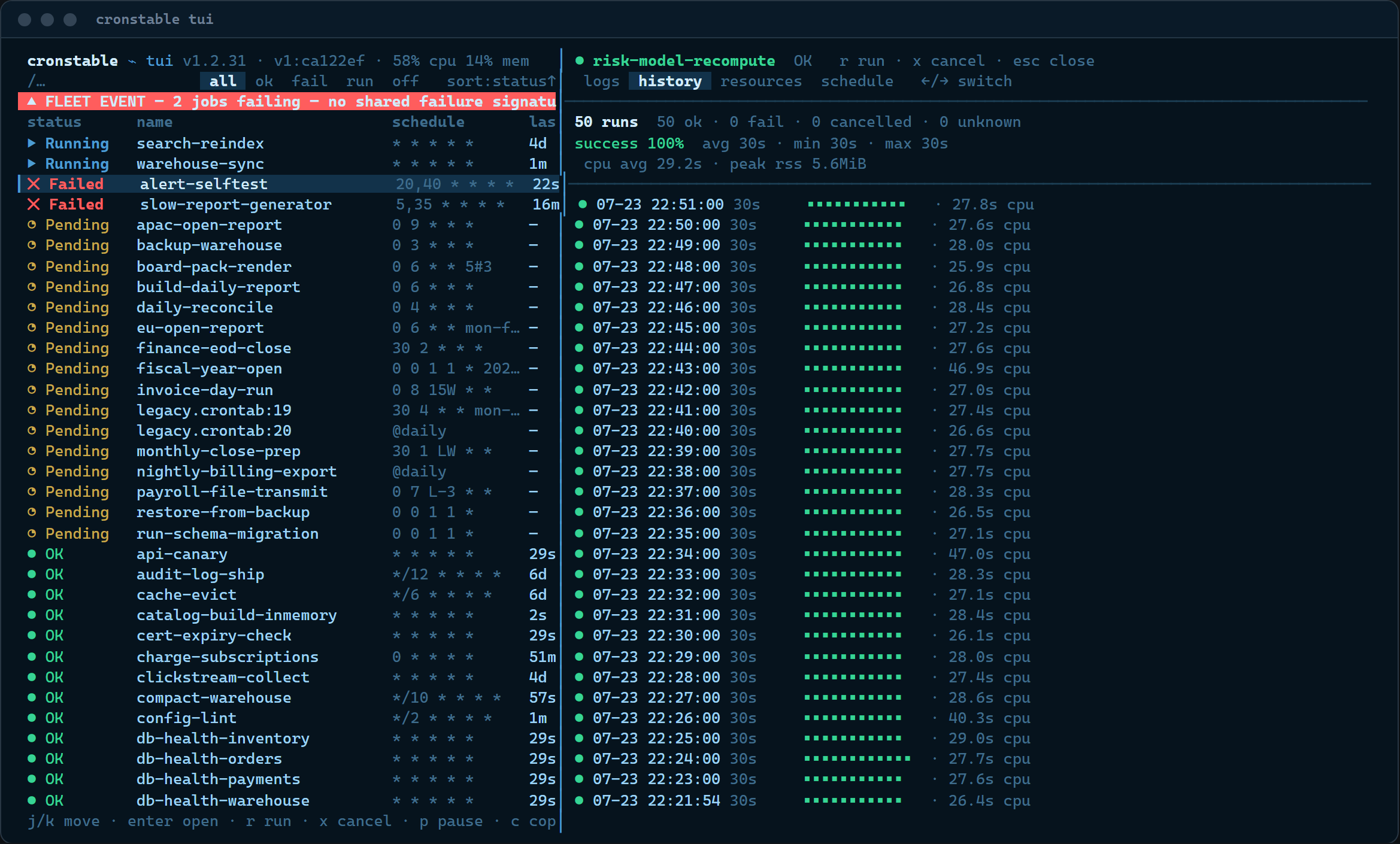Click 'esc close' to close detail pane
The image size is (1400, 844).
pyautogui.click(x=1053, y=60)
